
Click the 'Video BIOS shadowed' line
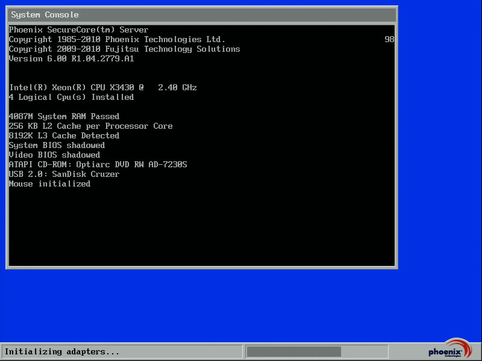click(54, 155)
